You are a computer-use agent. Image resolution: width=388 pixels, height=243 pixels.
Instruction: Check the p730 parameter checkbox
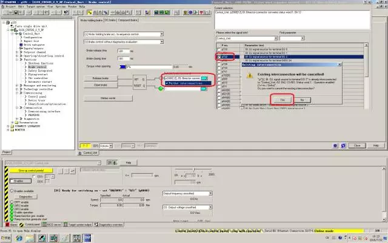pos(219,49)
